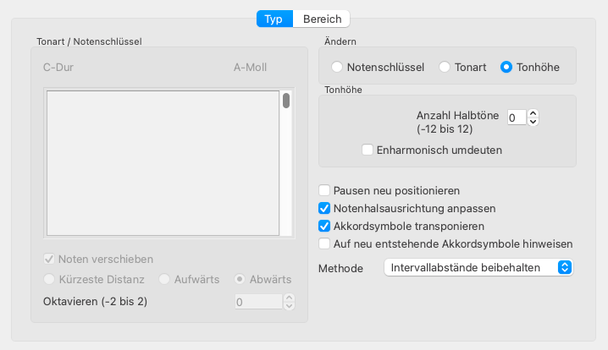608x350 pixels.
Task: Click the key list scrollbar
Action: [x=286, y=101]
